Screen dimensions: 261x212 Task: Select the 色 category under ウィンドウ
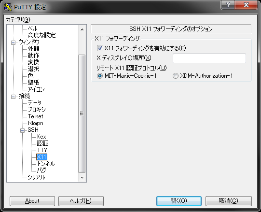pyautogui.click(x=30, y=76)
